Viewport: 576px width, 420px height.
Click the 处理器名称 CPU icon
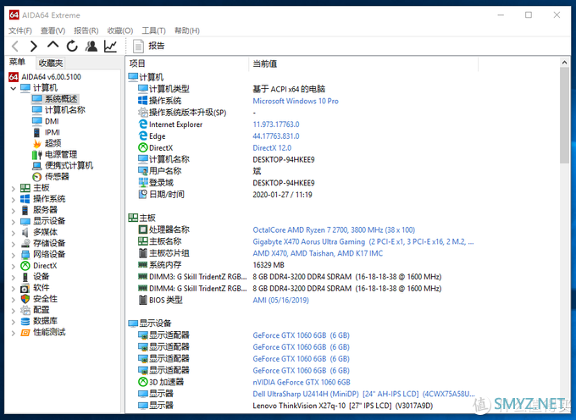click(x=143, y=229)
